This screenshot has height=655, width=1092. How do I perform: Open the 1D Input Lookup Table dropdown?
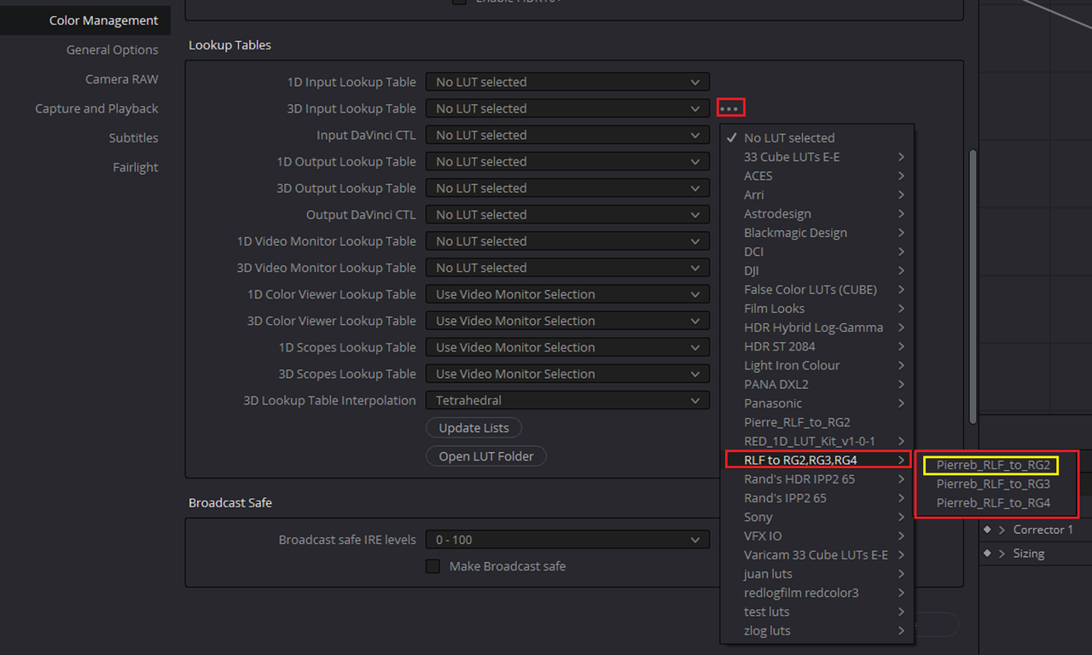(x=567, y=82)
